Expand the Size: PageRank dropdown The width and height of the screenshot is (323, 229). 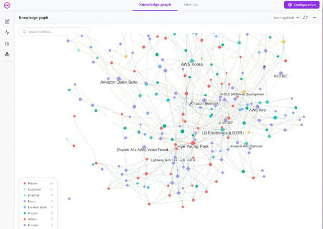(x=285, y=18)
